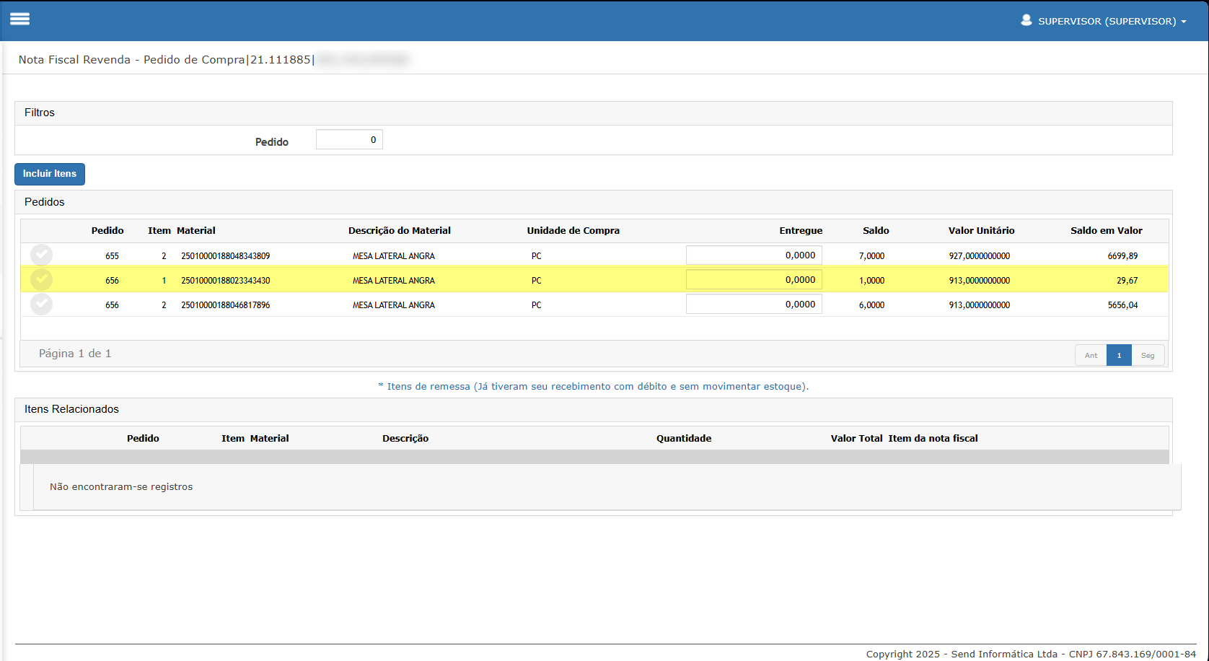Edit Entregue field for material 25010000188046817896

(x=754, y=305)
